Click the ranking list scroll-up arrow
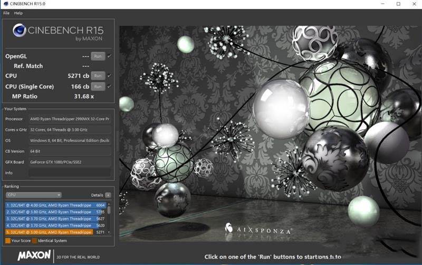This screenshot has width=422, height=265. (109, 203)
